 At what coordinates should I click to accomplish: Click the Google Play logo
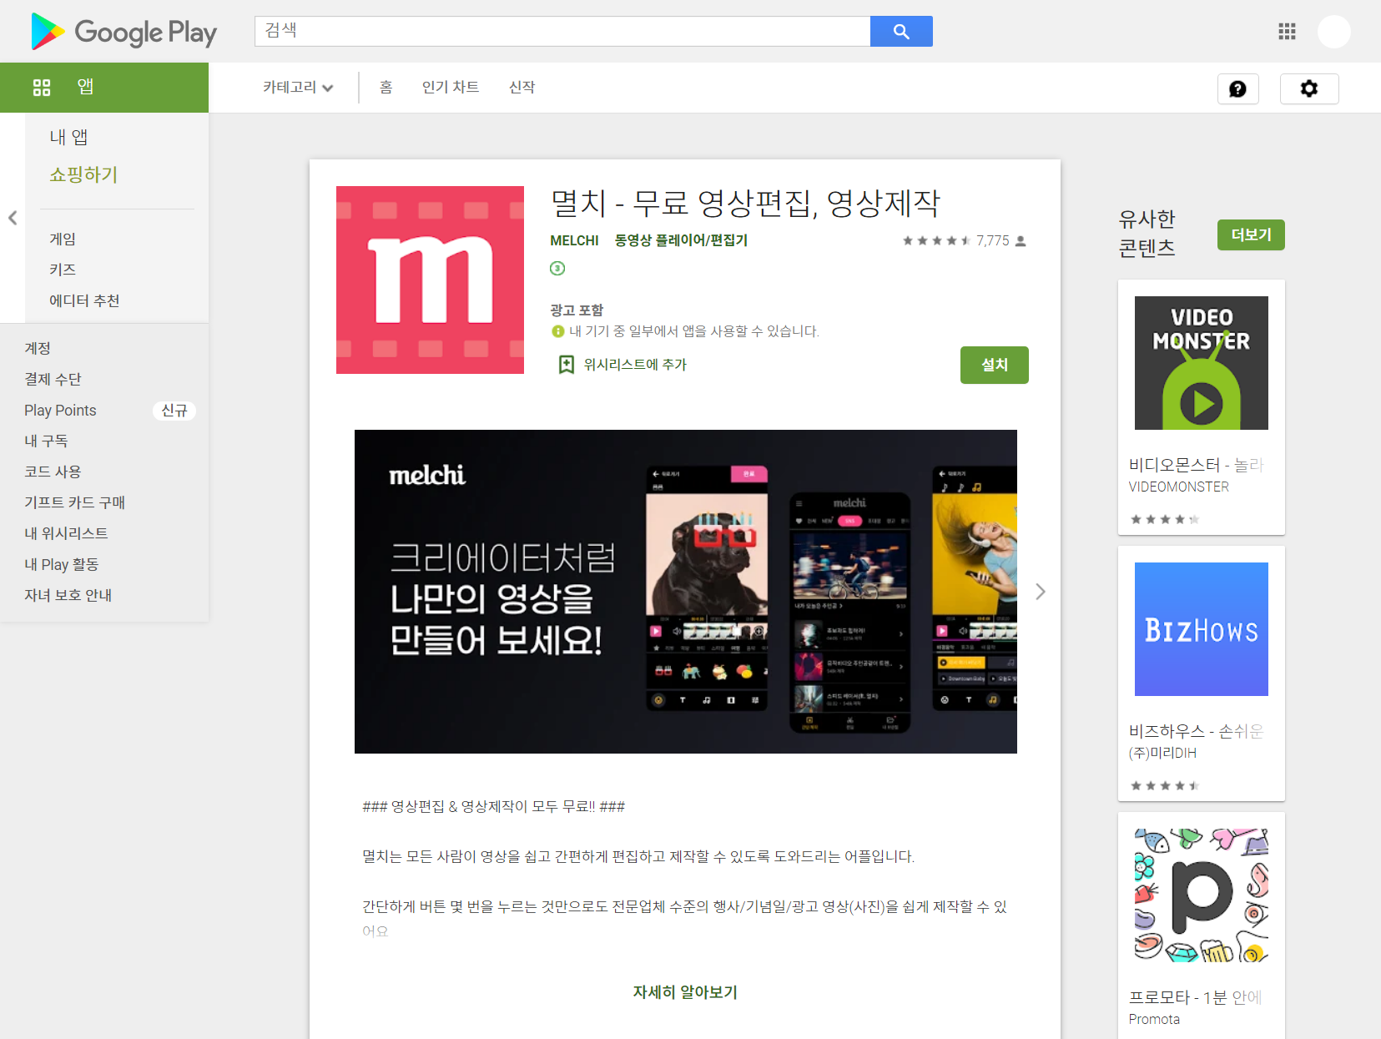123,32
